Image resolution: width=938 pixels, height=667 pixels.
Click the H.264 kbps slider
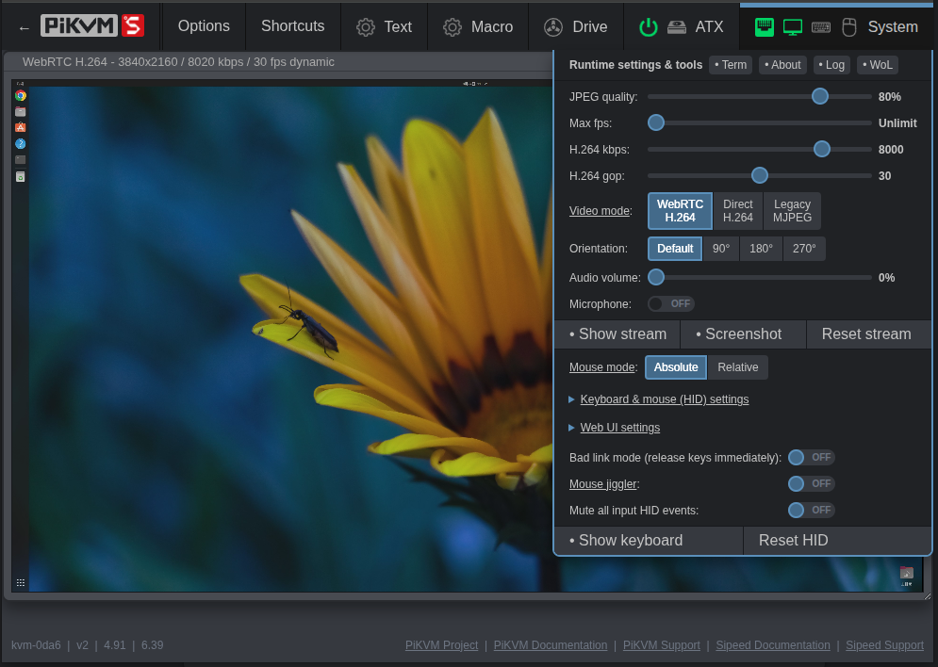tap(760, 149)
